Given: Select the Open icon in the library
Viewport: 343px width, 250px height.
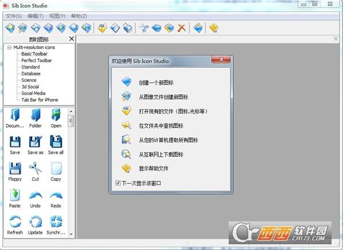Looking at the screenshot, I should [56, 118].
